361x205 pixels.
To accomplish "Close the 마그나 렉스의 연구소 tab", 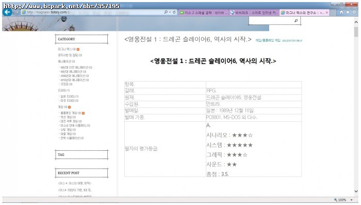I will click(x=326, y=13).
